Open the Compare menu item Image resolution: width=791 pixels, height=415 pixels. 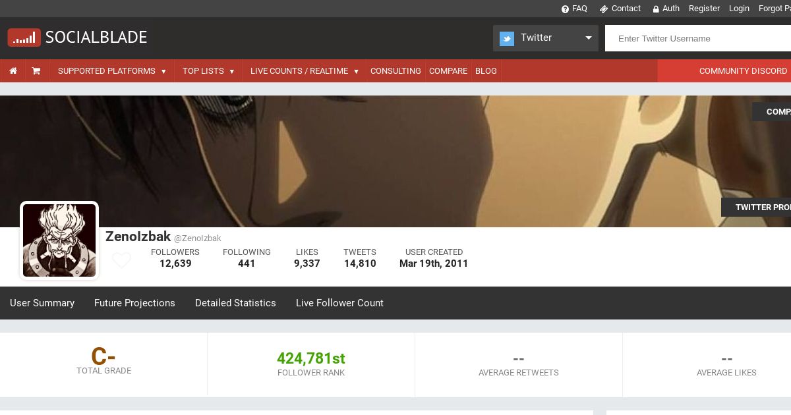tap(448, 71)
